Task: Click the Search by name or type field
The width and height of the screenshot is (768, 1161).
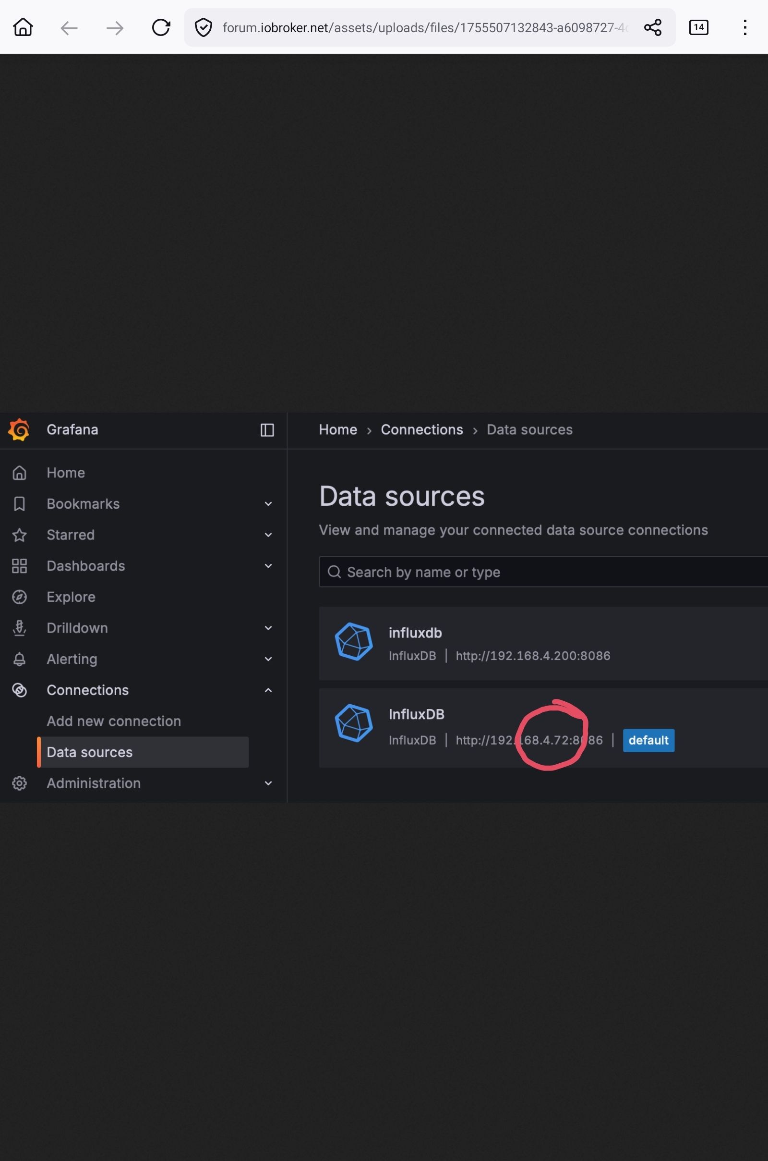Action: [539, 572]
